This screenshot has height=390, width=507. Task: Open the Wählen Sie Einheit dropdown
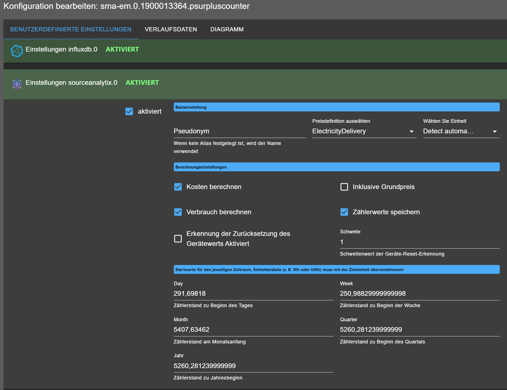(461, 131)
